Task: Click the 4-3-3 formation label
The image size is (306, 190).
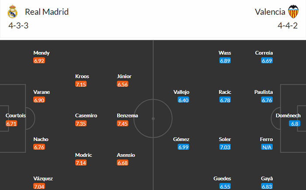Action: (x=18, y=26)
